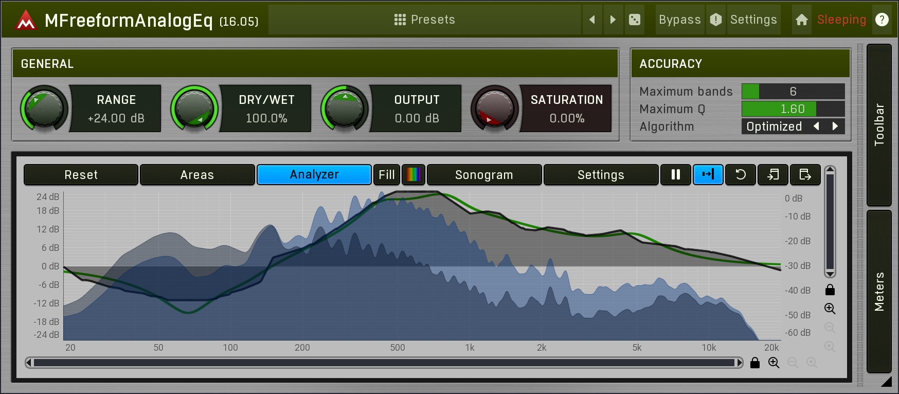Toggle the Areas button

[197, 175]
